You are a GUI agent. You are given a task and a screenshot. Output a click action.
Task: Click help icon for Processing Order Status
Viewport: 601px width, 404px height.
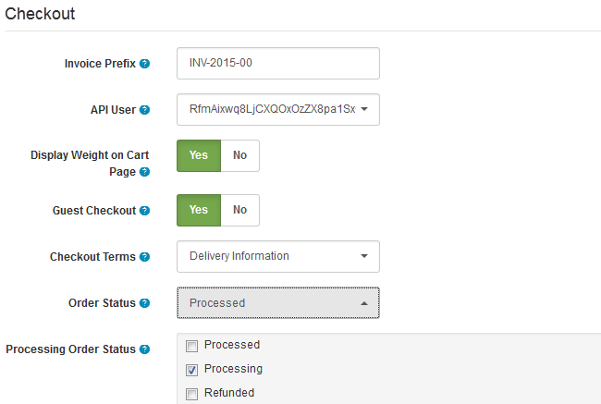pyautogui.click(x=145, y=349)
